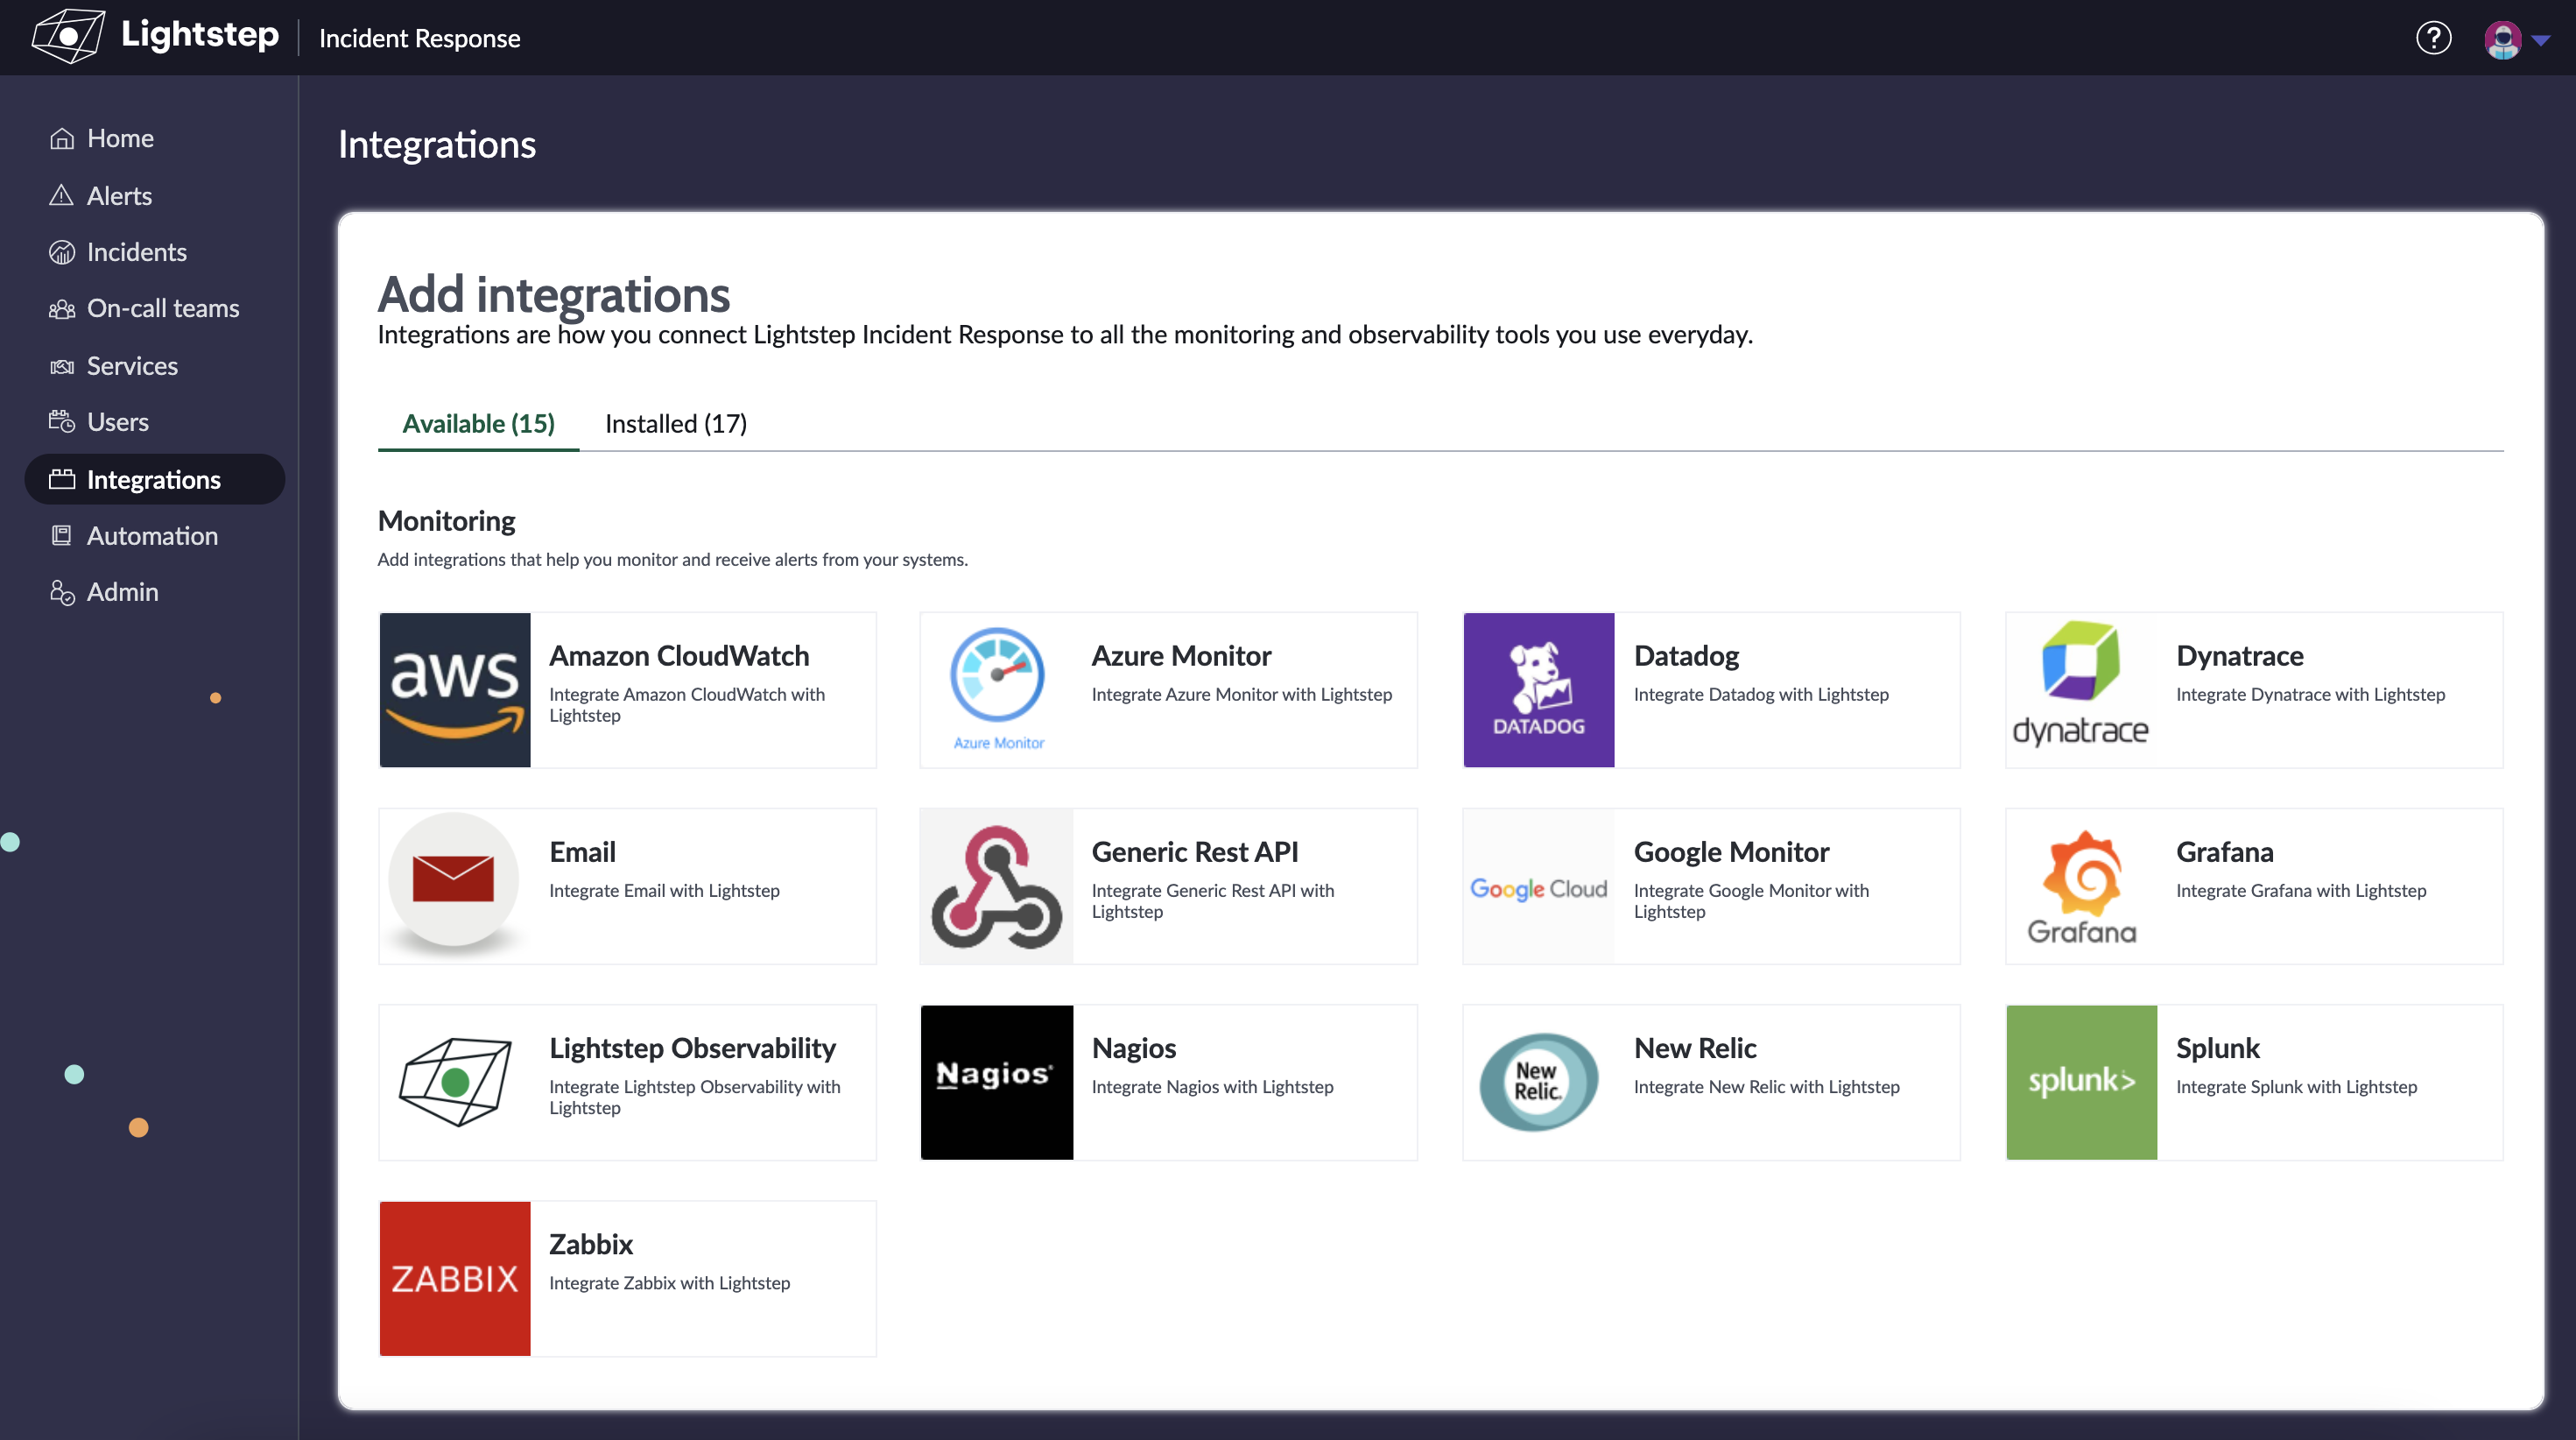This screenshot has height=1440, width=2576.
Task: Expand the user menu dropdown arrow
Action: [x=2541, y=40]
